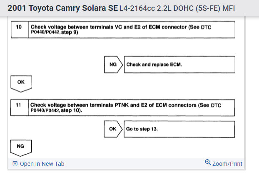Click the OK pentagon below step 10
Screen dimensions: 259x175
click(x=21, y=83)
